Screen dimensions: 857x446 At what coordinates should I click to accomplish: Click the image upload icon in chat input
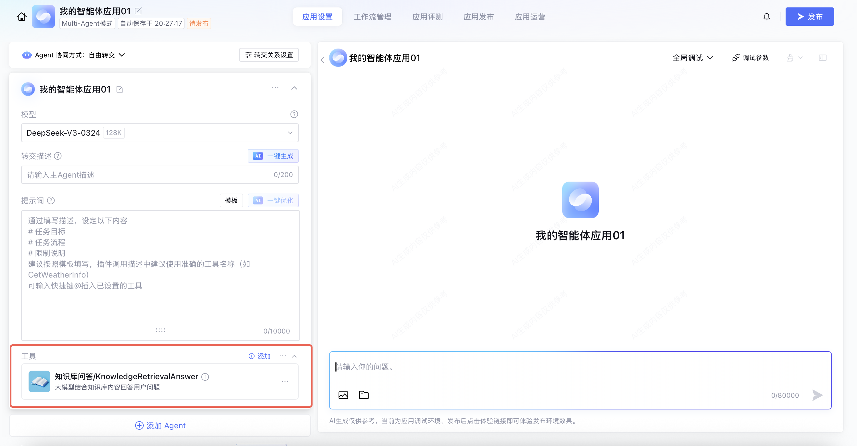pyautogui.click(x=343, y=395)
